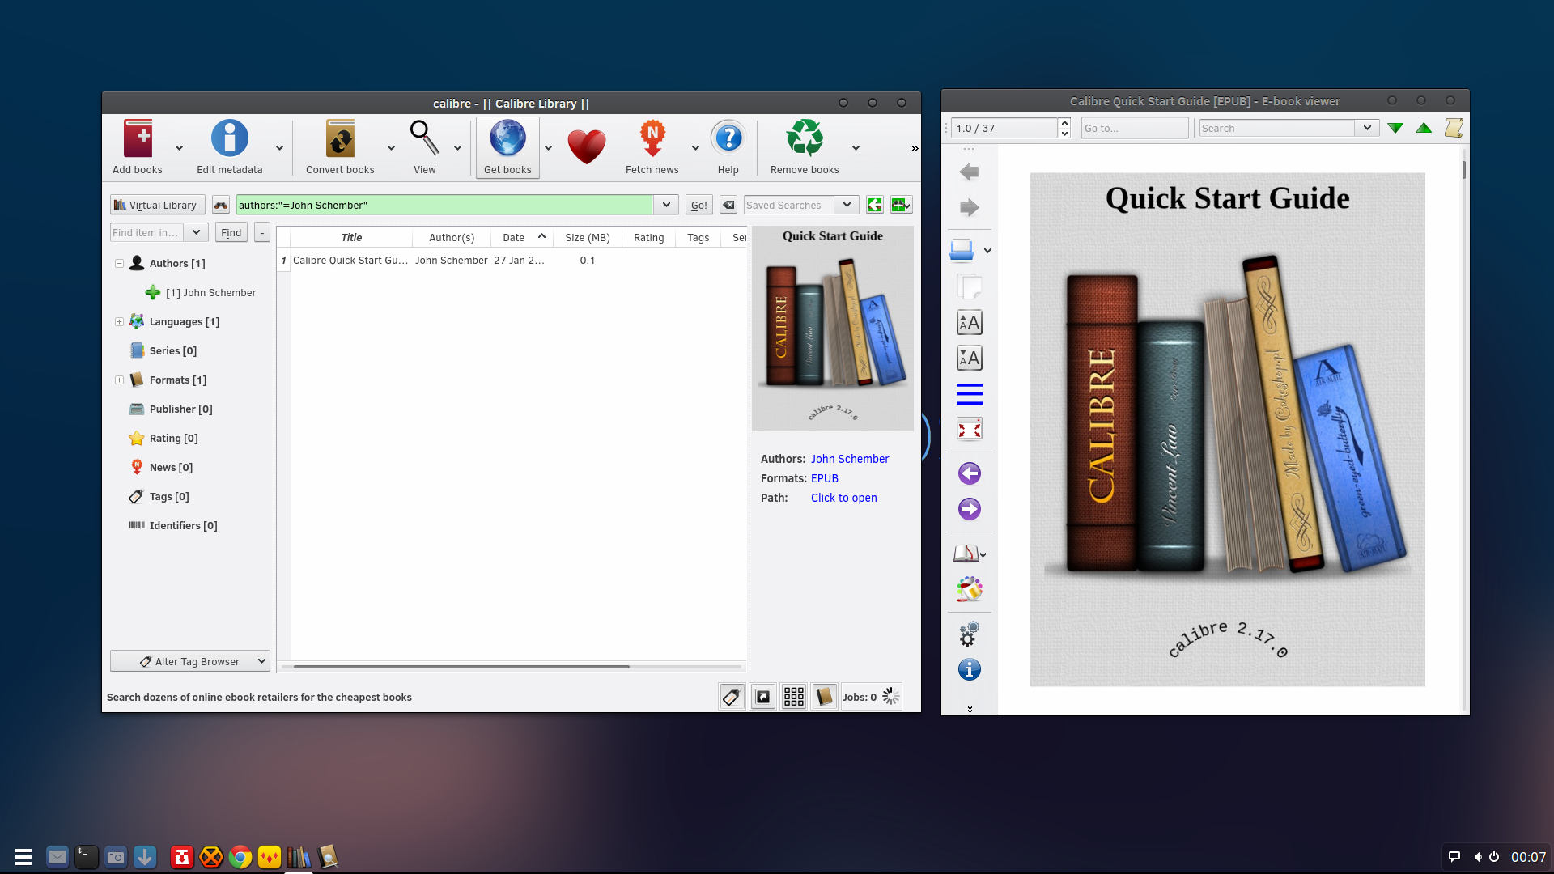Open terminal from the taskbar
The height and width of the screenshot is (874, 1554).
[x=87, y=857]
